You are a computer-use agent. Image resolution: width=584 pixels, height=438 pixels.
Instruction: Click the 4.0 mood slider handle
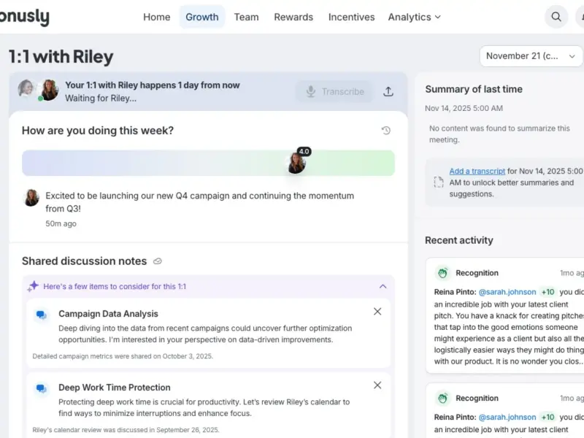[297, 163]
